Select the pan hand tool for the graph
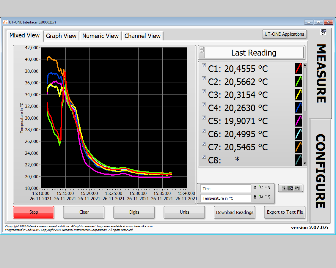 pos(297,188)
